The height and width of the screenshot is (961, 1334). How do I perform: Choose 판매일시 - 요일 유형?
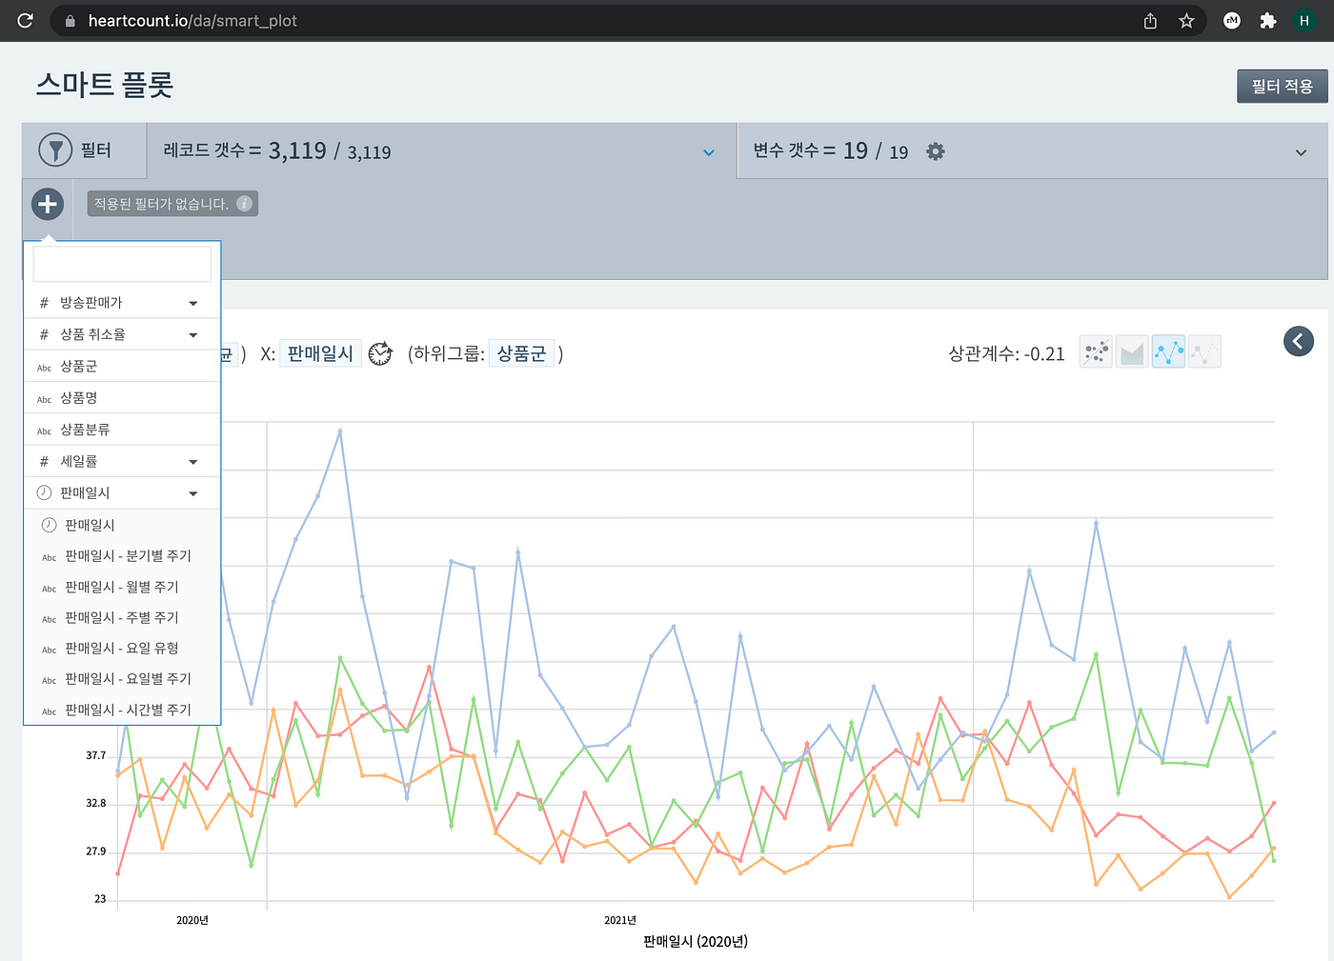coord(122,648)
